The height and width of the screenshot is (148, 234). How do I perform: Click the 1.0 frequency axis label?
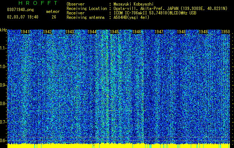pos(3,67)
